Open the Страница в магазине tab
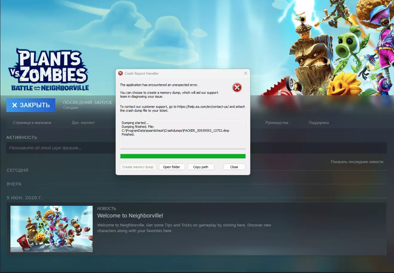Image resolution: width=394 pixels, height=273 pixels. [32, 123]
